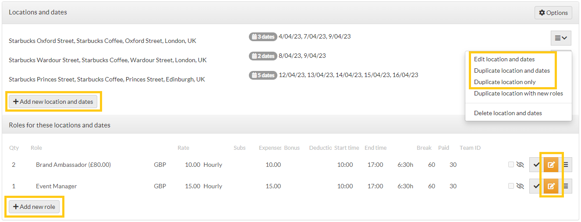Image resolution: width=581 pixels, height=222 pixels.
Task: Click the 5 dates calendar badge
Action: (x=262, y=75)
